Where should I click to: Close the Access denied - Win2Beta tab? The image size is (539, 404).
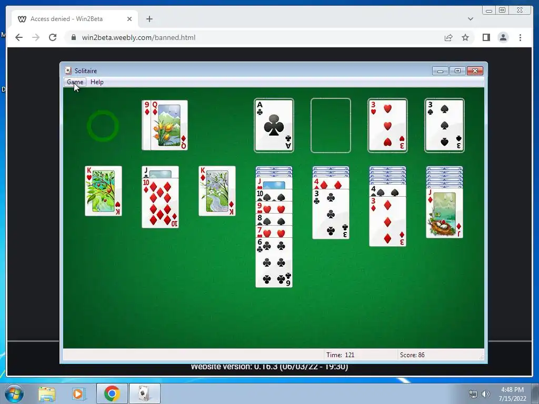129,19
